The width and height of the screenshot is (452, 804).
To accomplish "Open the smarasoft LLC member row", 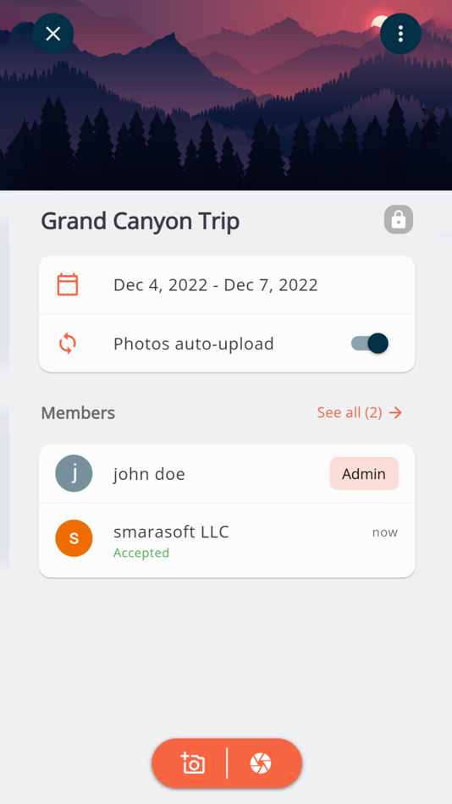I will click(x=227, y=541).
